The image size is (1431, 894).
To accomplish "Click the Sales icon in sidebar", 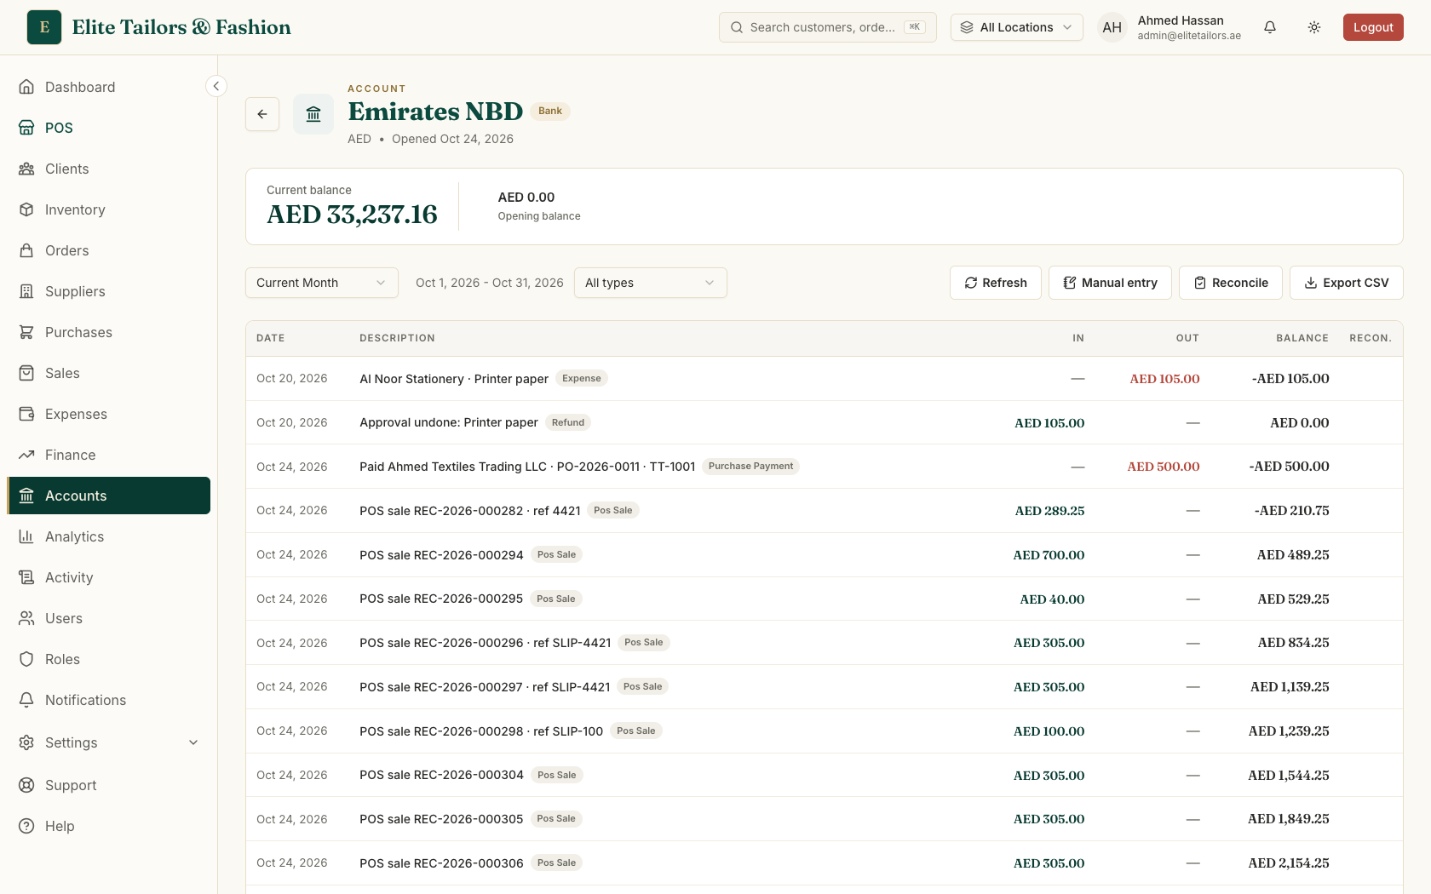I will click(x=26, y=373).
